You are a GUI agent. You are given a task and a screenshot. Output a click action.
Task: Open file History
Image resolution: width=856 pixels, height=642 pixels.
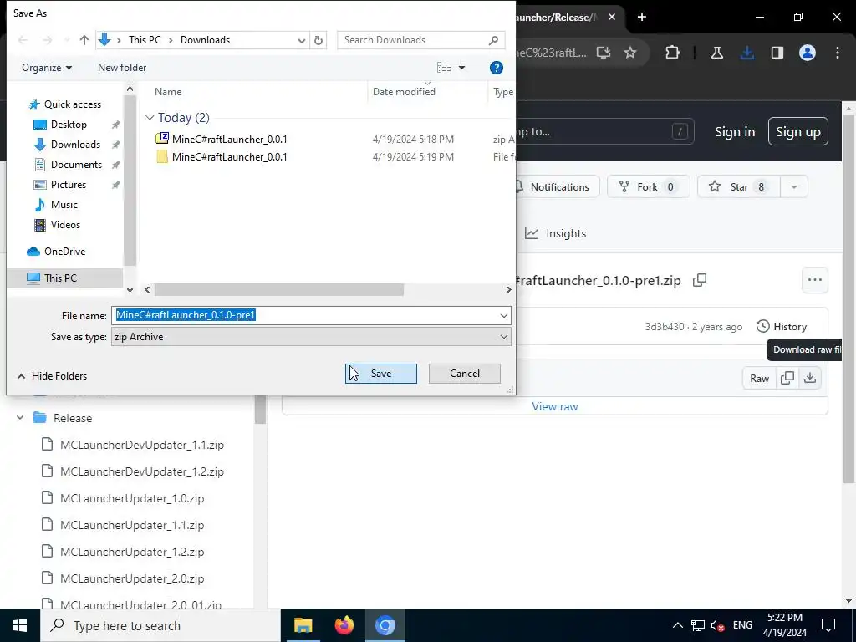tap(782, 327)
